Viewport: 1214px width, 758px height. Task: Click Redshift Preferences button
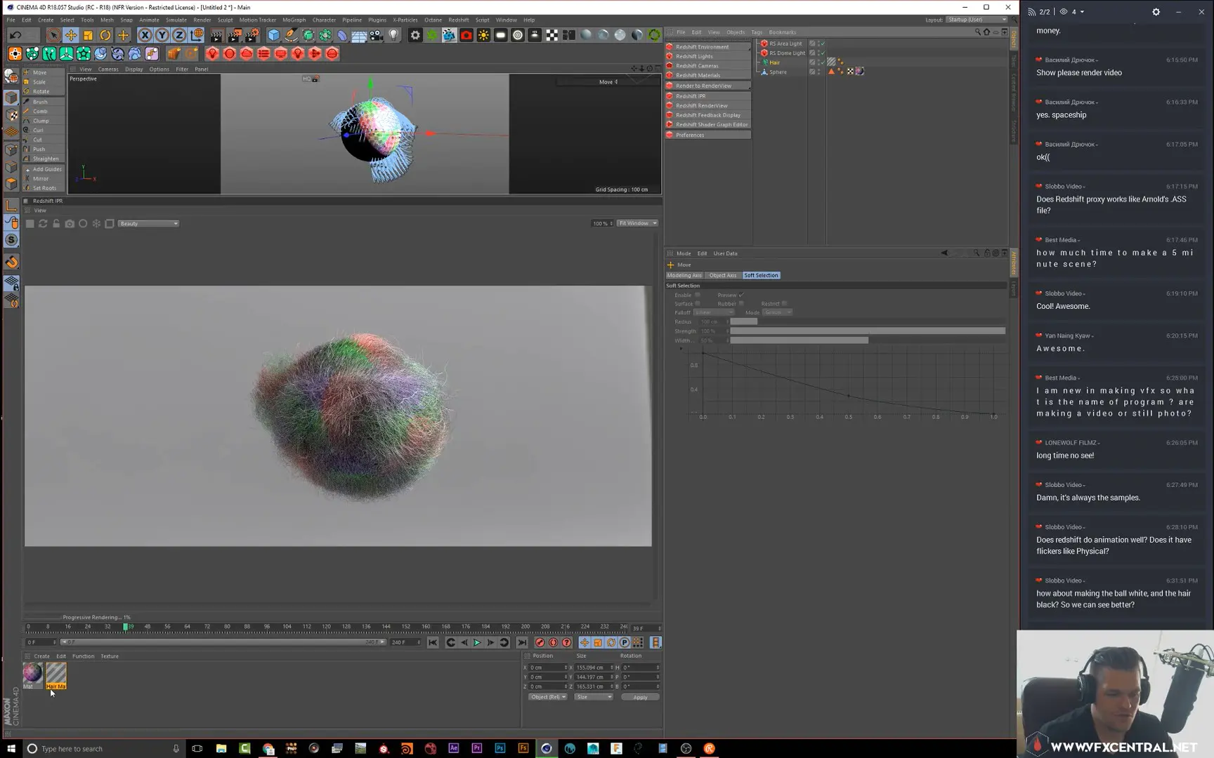click(708, 135)
